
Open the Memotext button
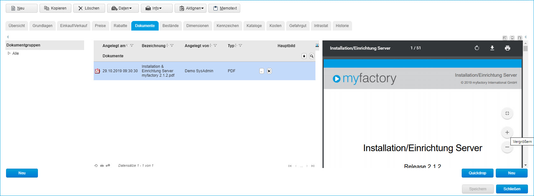[224, 8]
